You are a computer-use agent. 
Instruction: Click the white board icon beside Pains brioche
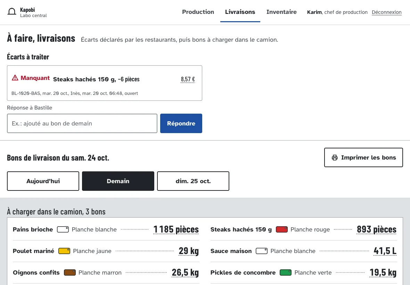click(x=63, y=229)
